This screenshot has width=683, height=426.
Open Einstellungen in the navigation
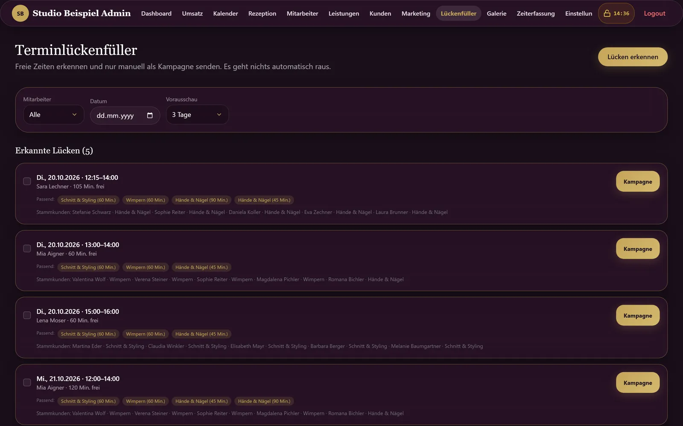(x=578, y=14)
